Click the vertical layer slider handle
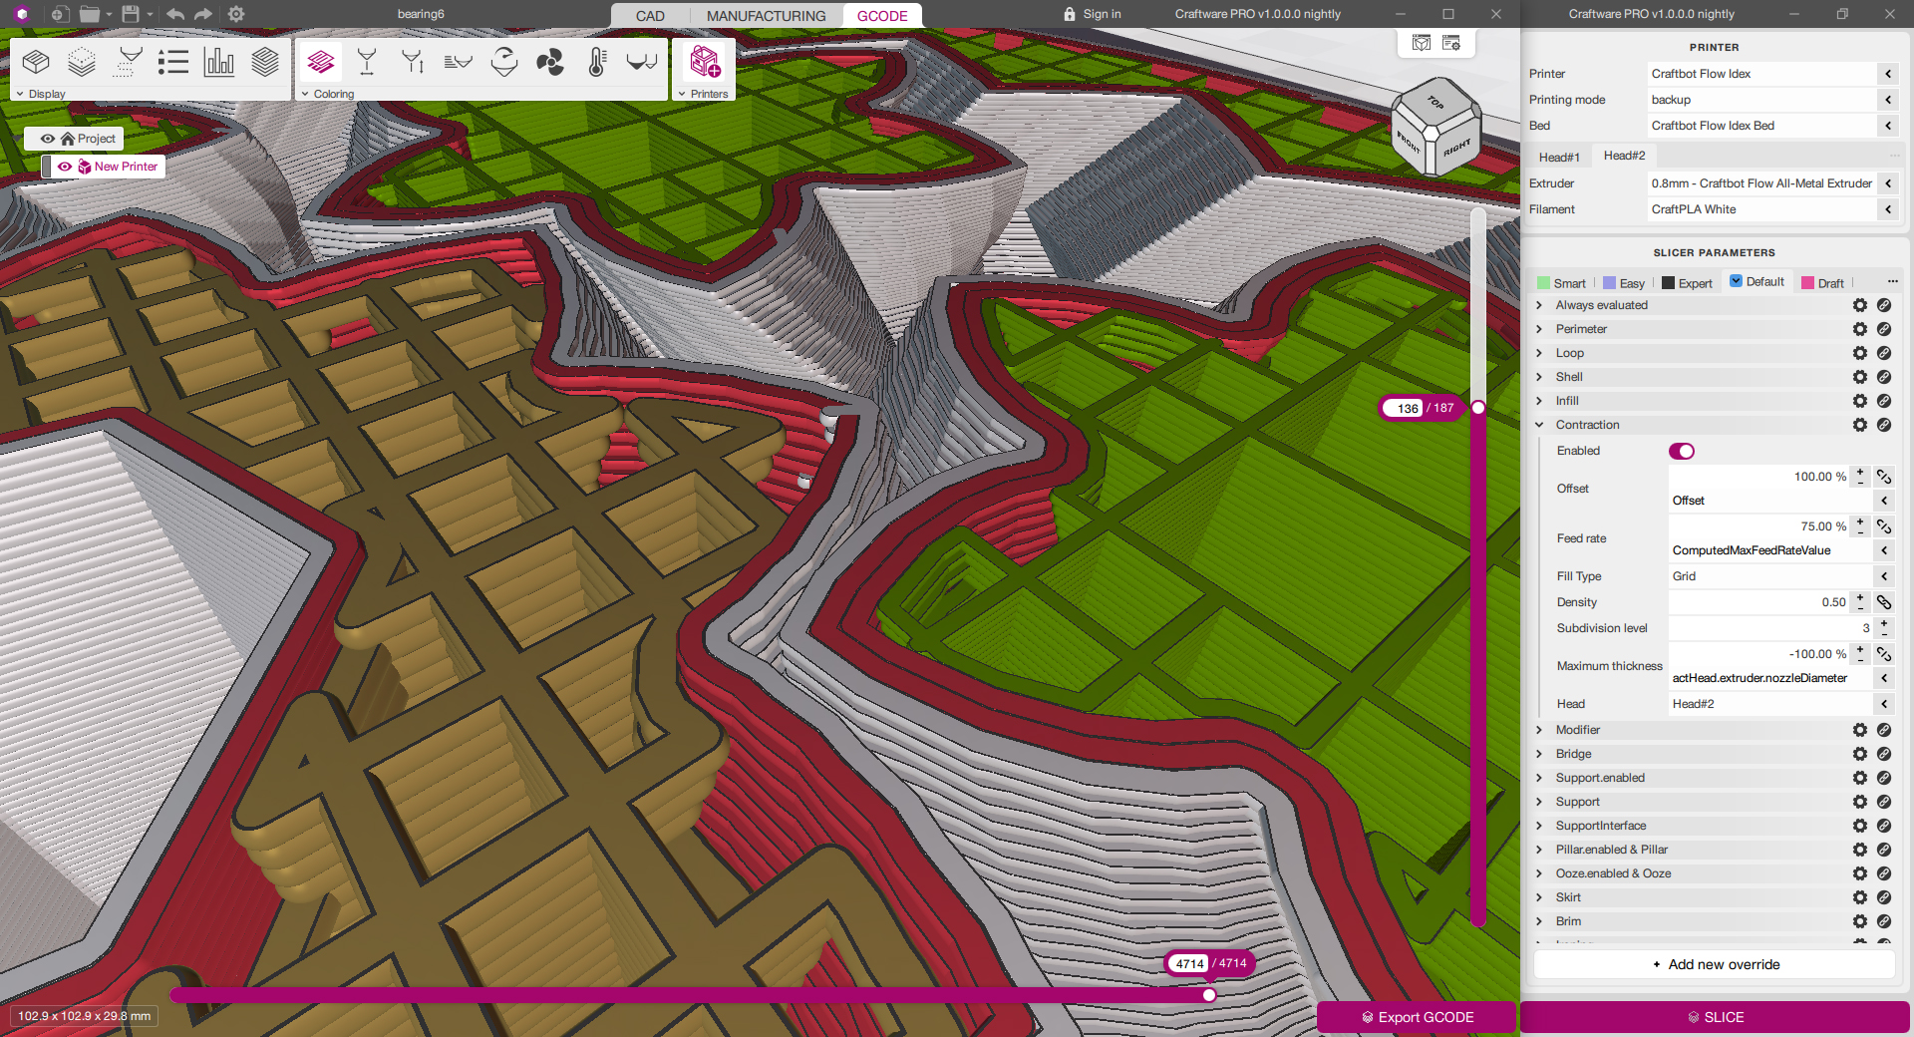Image resolution: width=1914 pixels, height=1037 pixels. click(1478, 408)
